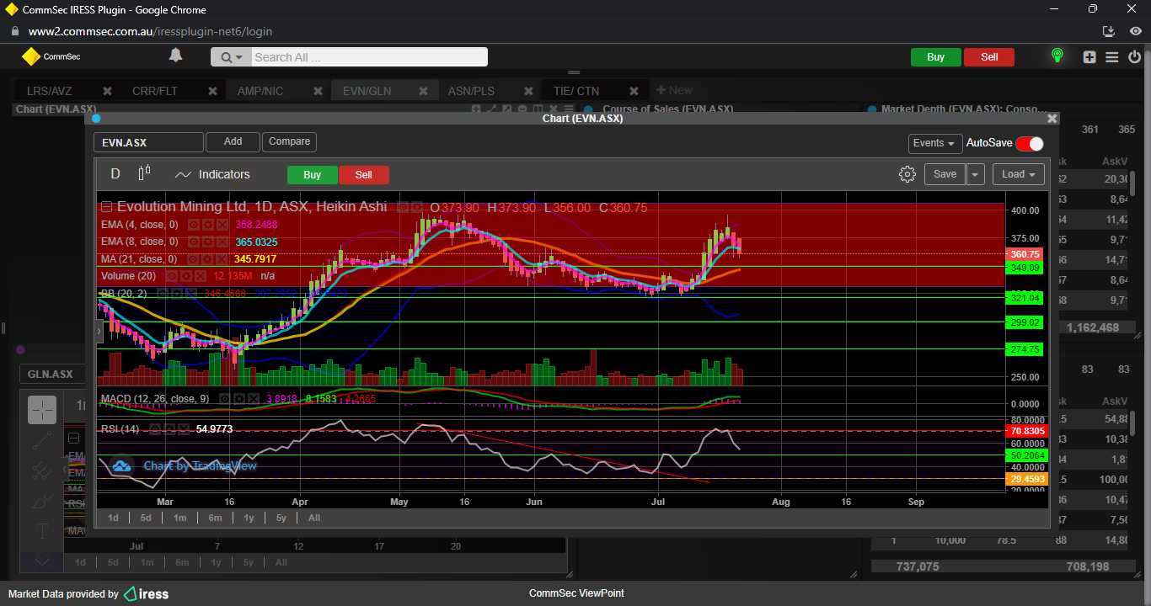The width and height of the screenshot is (1151, 606).
Task: Remove the EMA (4, close, 0) indicator
Action: tap(222, 225)
